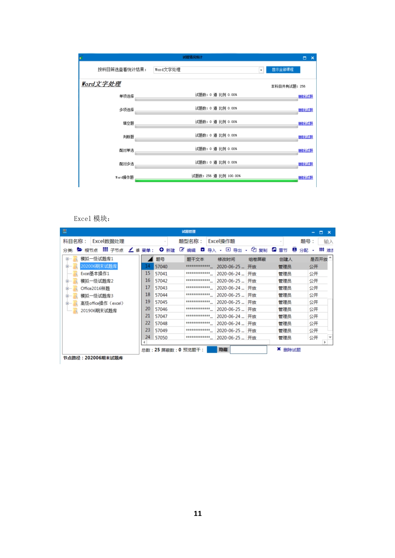Expand the 模拟一级试题库1 tree node
Viewport: 395px width, 558px height.
(67, 259)
